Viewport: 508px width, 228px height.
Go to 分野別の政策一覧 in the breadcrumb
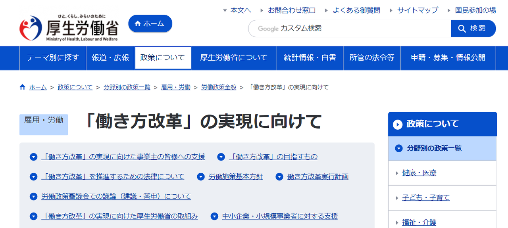[127, 87]
